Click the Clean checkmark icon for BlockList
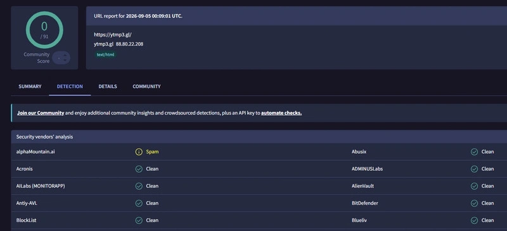The height and width of the screenshot is (231, 507). pos(139,220)
